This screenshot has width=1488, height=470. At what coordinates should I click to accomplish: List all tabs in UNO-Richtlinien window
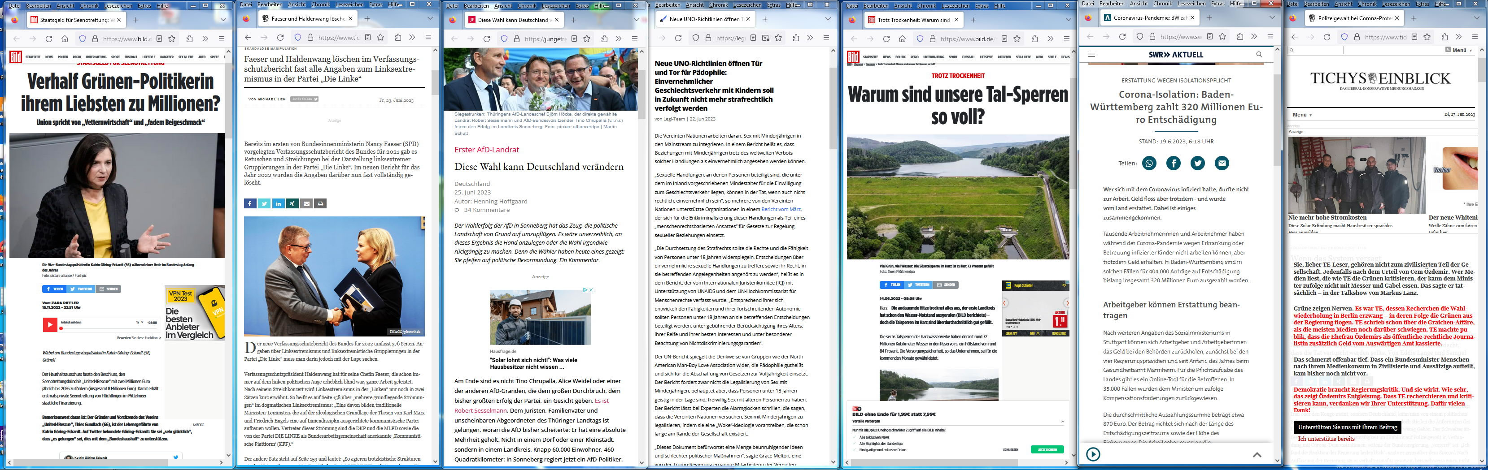[828, 19]
